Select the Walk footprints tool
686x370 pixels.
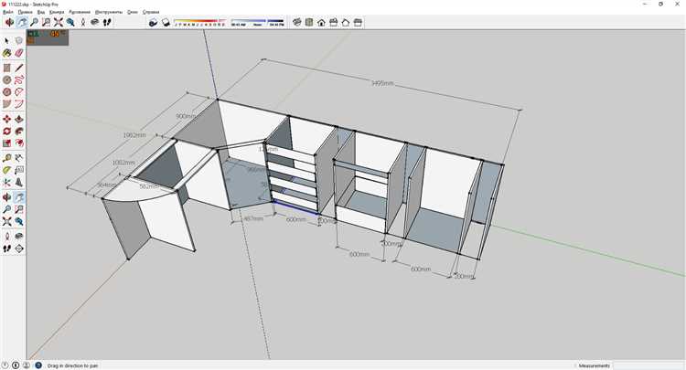pyautogui.click(x=106, y=22)
